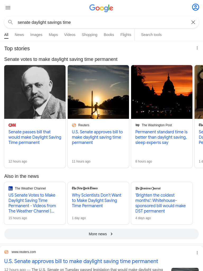The image size is (203, 271).
Task: Select the All tab
Action: [6, 35]
